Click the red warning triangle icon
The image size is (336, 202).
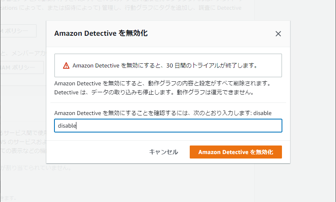(66, 65)
